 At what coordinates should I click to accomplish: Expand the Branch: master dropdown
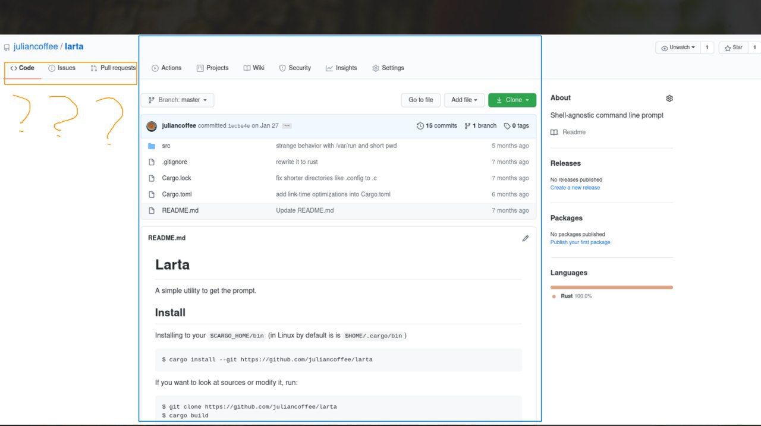(177, 100)
